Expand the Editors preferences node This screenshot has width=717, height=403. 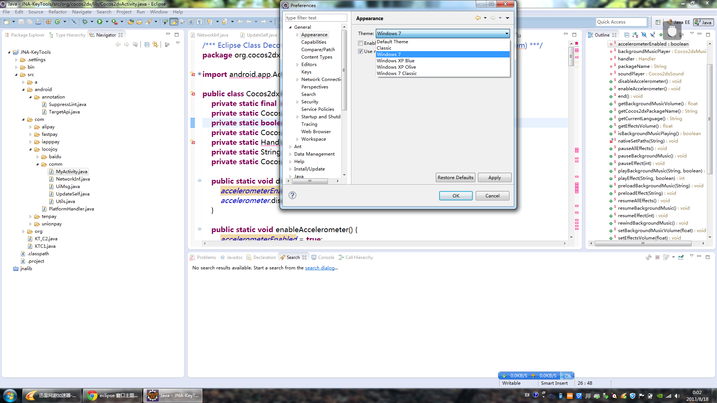pyautogui.click(x=298, y=65)
